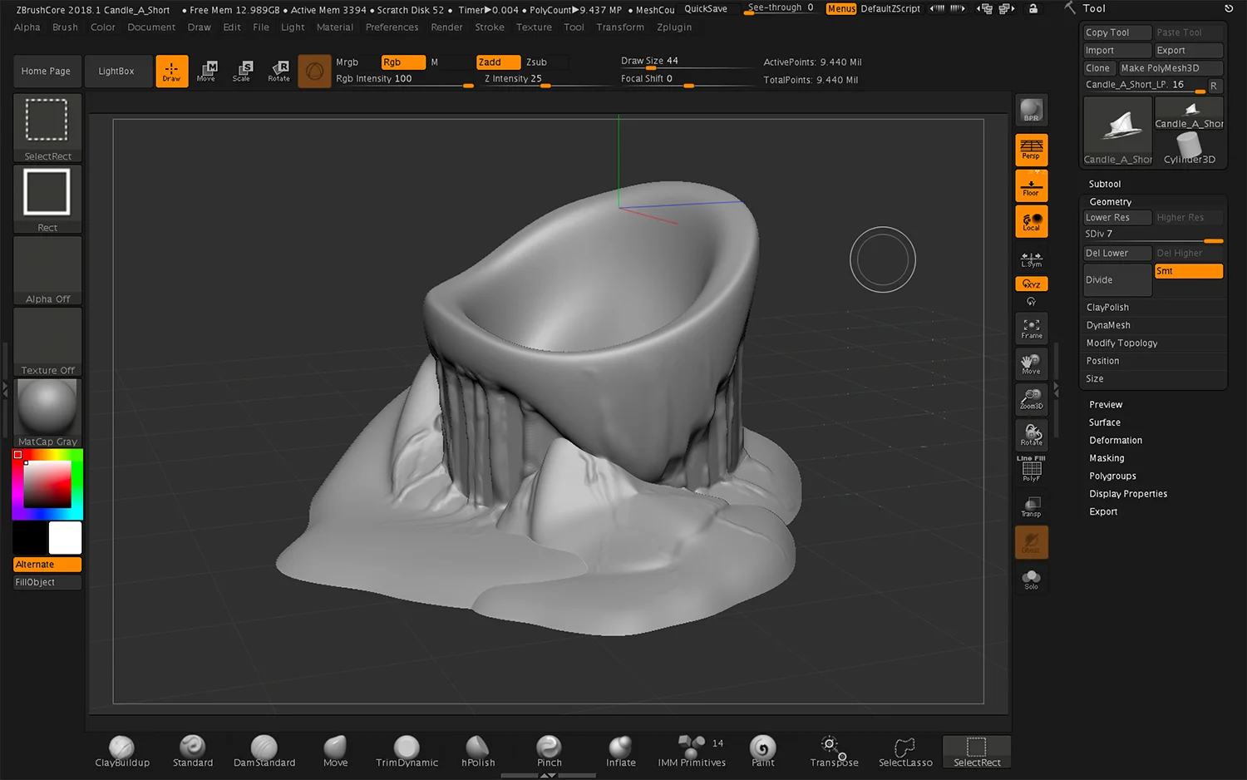Switch to Rotate mode in top toolbar
Screen dimensions: 1247x780
(x=279, y=71)
